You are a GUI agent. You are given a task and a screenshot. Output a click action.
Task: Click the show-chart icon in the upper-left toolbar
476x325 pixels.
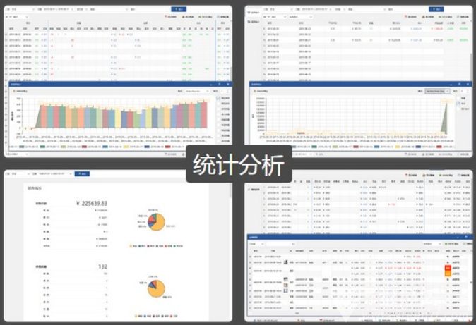[184, 17]
